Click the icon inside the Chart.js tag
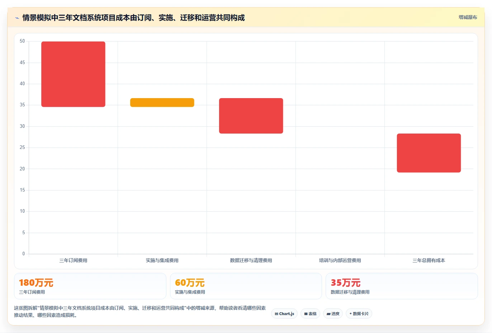Screen dimensions: 492x333 click(x=276, y=314)
